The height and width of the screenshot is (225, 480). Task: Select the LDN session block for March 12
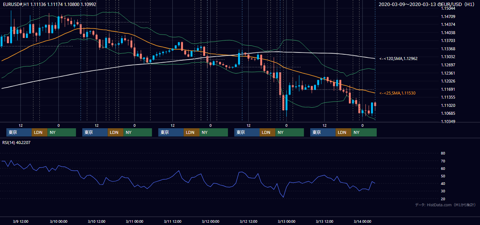(x=267, y=132)
